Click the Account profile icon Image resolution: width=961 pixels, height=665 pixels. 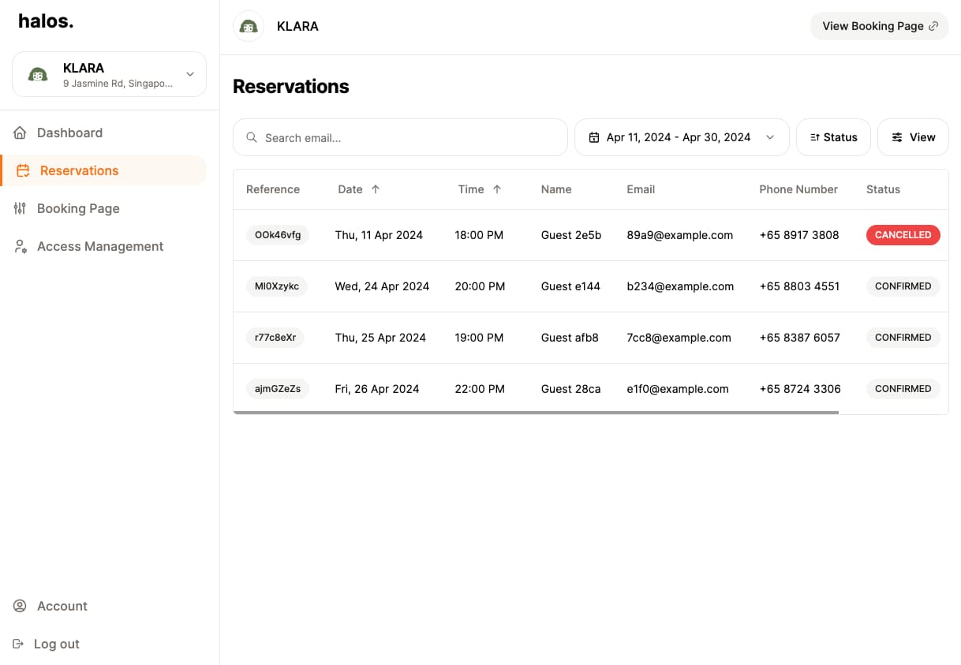pyautogui.click(x=20, y=606)
